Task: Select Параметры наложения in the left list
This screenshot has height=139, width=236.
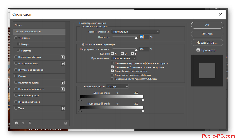Action: click(39, 31)
